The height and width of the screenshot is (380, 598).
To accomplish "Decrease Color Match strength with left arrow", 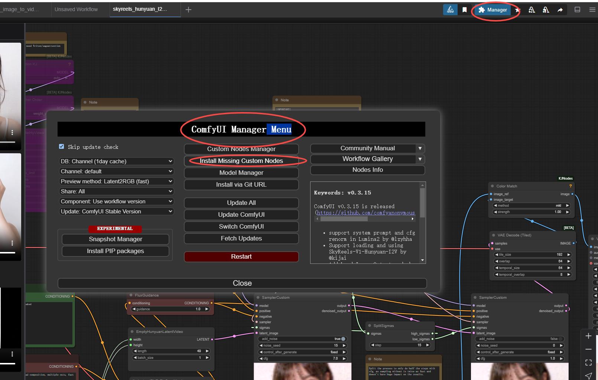I will 495,212.
